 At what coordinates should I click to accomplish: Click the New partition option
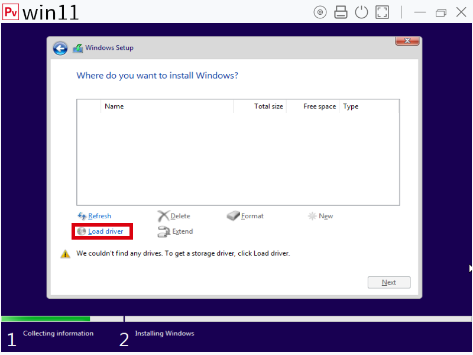(x=326, y=216)
